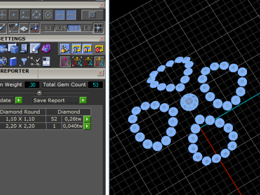Screen dimensions: 260x195
Task: Click the blue wireframe cube icon
Action: (3, 61)
